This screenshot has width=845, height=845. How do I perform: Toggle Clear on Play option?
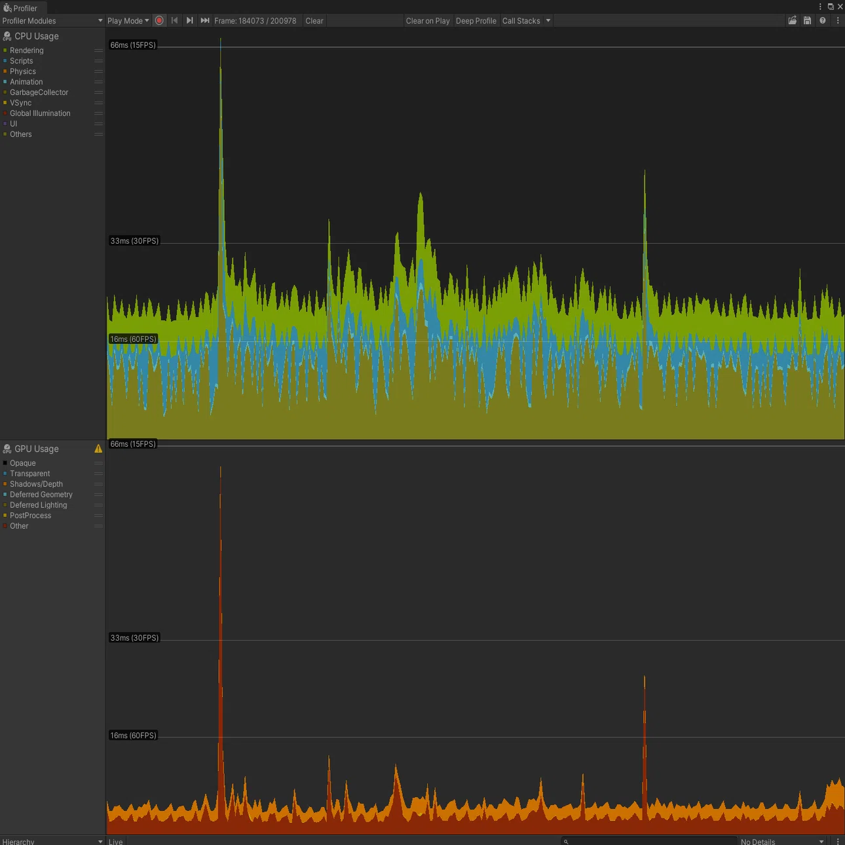(x=428, y=21)
